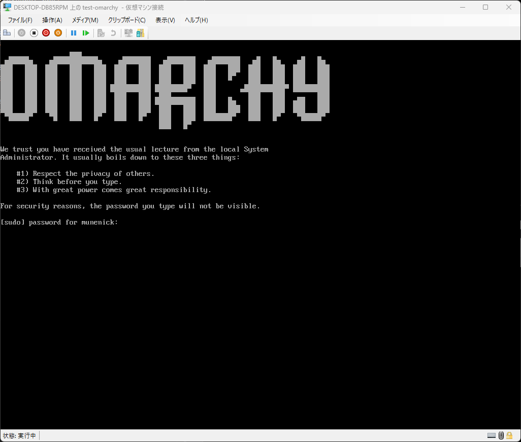521x442 pixels.
Task: Click the '#2) Think before you type.' line
Action: [x=69, y=181]
